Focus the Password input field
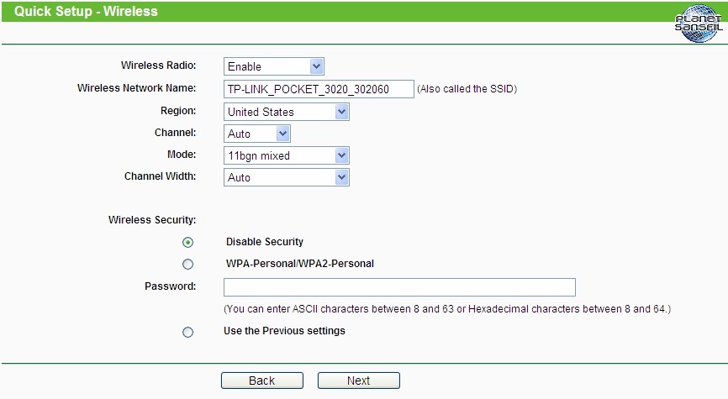The width and height of the screenshot is (728, 399). [399, 287]
